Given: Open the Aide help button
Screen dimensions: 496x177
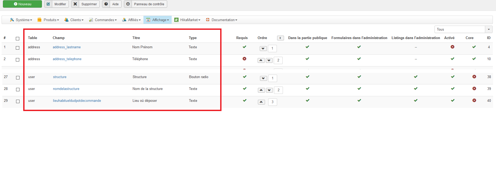Looking at the screenshot, I should pos(112,4).
